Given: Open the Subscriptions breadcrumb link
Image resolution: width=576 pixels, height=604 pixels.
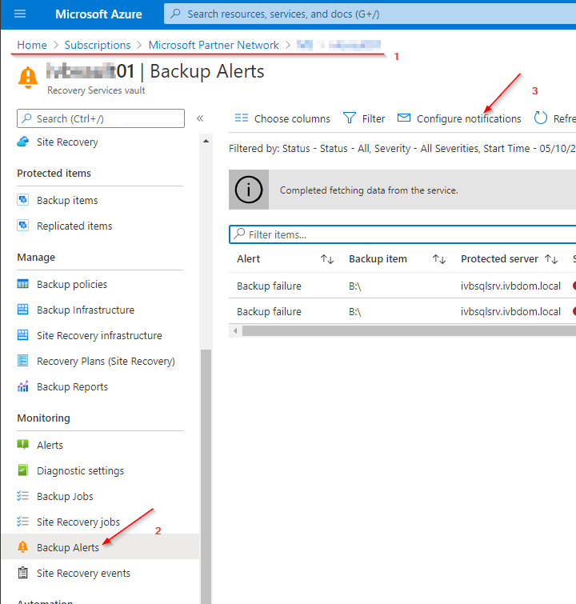Looking at the screenshot, I should 98,45.
